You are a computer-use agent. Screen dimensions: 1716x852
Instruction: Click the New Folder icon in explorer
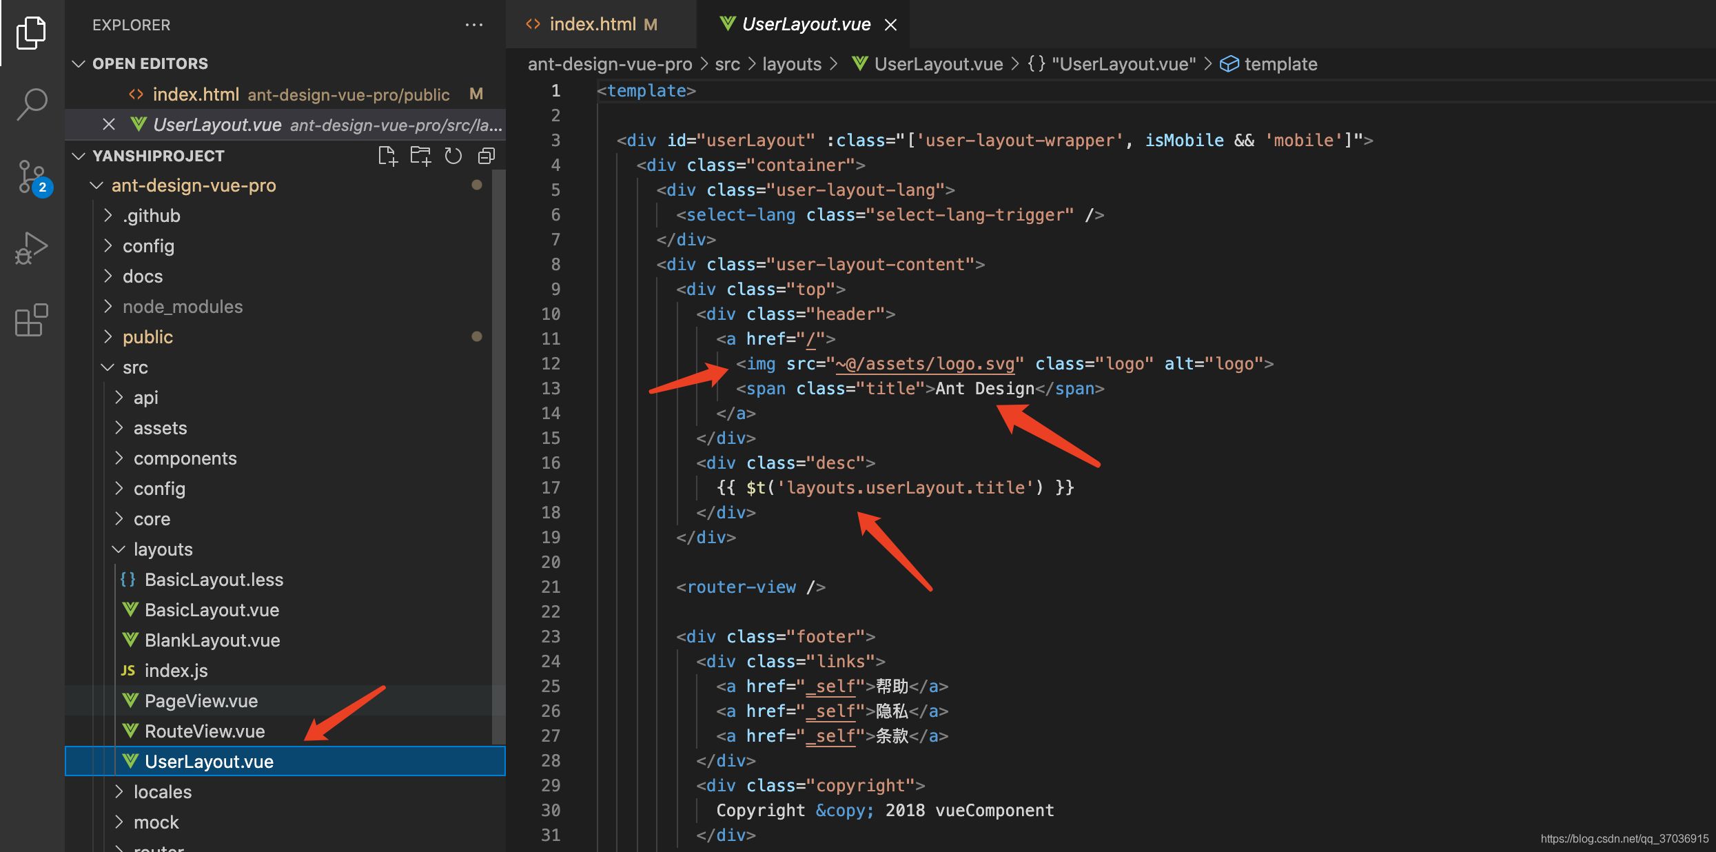(420, 156)
